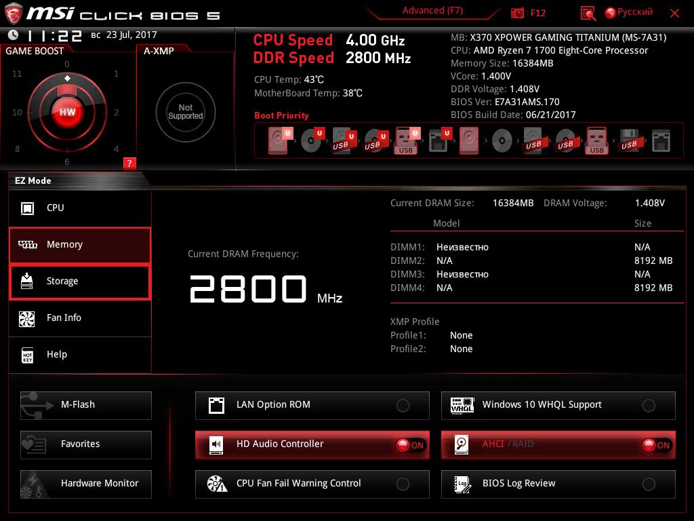
Task: Click the Boot Priority heading
Action: click(x=281, y=115)
